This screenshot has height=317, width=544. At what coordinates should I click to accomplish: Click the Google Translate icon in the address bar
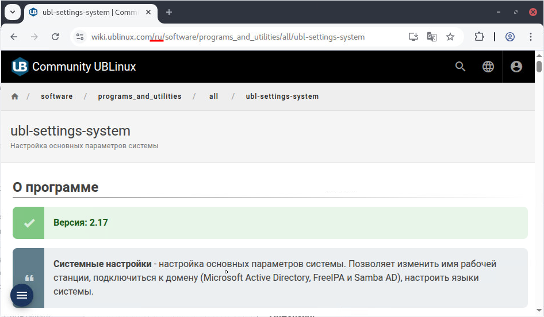432,37
